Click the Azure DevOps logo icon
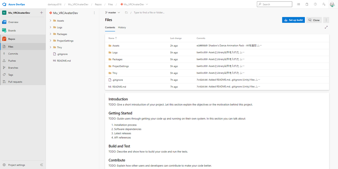 click(4, 4)
